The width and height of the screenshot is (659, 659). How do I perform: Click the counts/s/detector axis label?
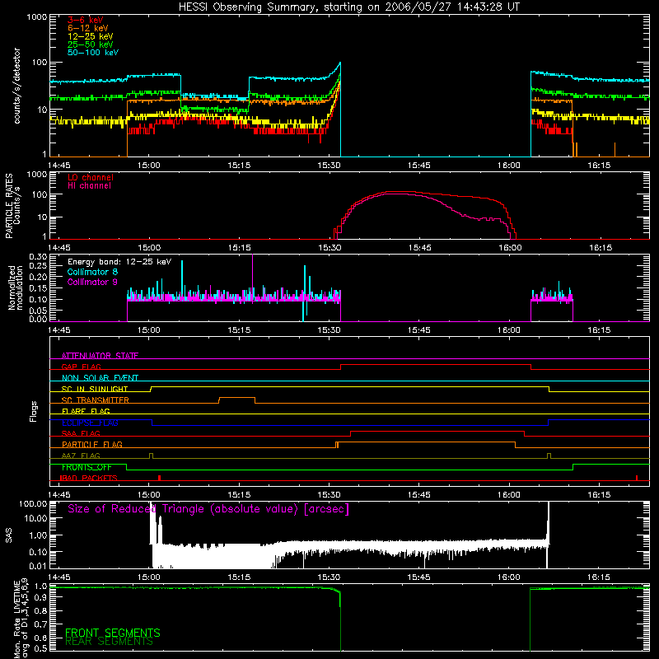click(16, 86)
